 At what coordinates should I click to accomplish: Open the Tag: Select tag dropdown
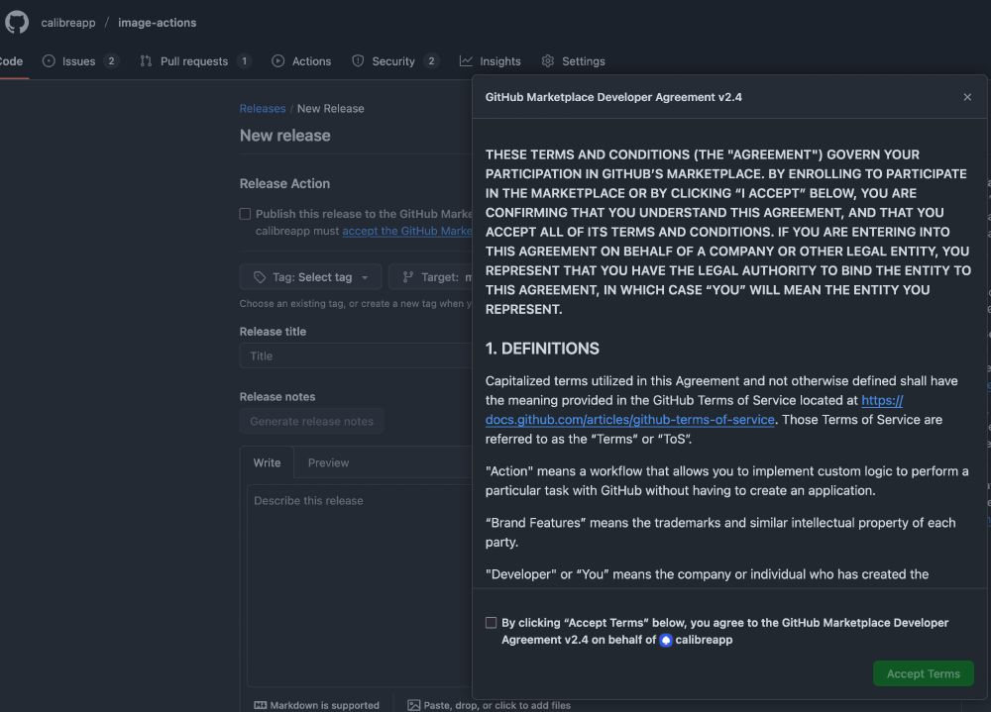coord(310,277)
